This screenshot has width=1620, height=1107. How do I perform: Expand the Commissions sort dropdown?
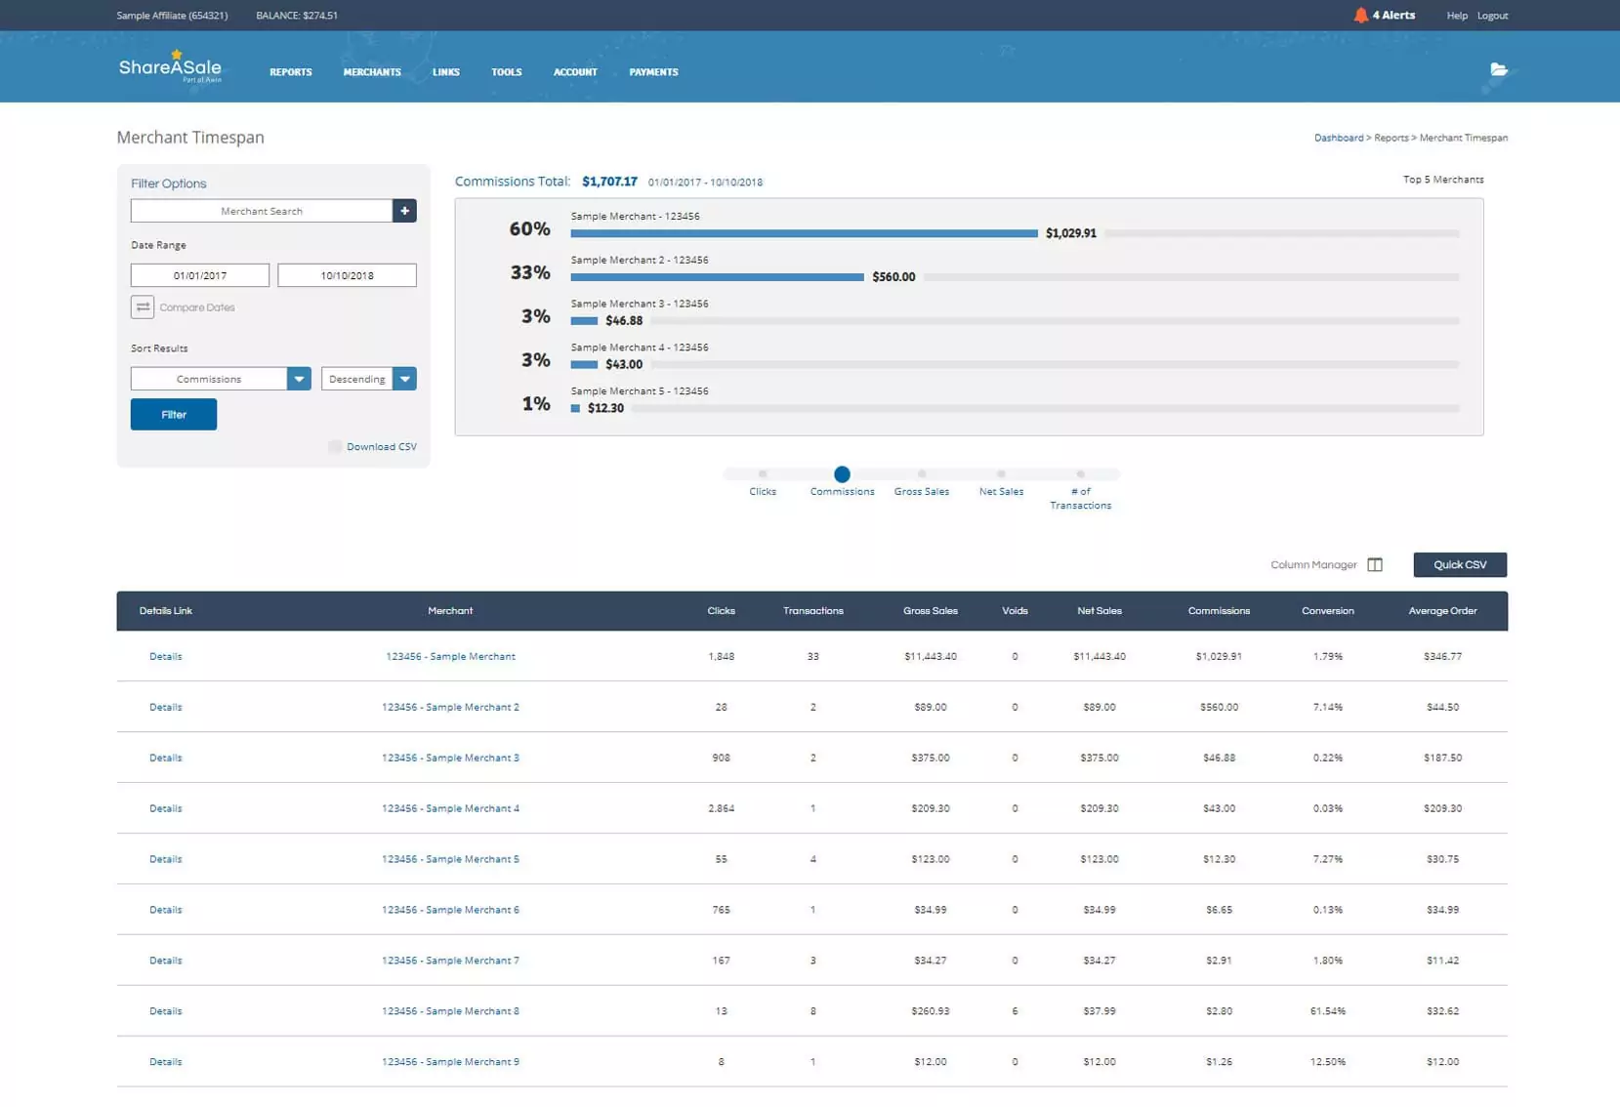[299, 379]
